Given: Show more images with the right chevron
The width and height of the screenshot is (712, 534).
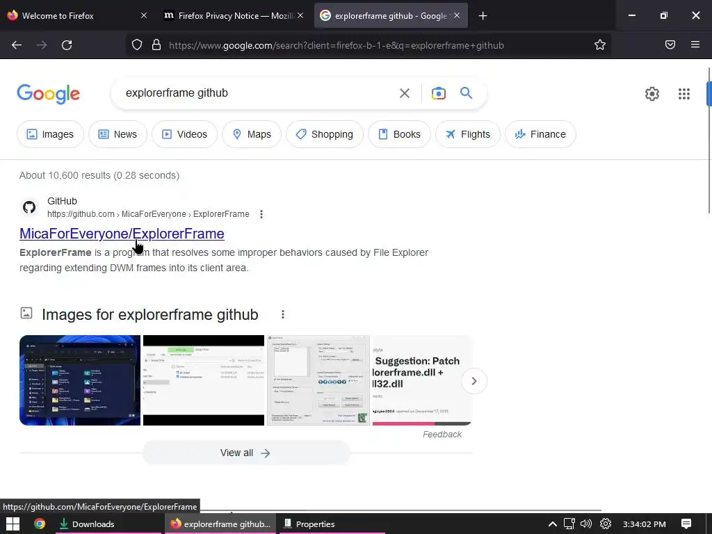Looking at the screenshot, I should click(474, 381).
